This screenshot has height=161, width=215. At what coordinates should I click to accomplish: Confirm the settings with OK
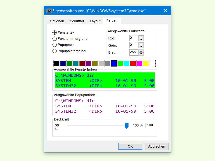(x=130, y=146)
